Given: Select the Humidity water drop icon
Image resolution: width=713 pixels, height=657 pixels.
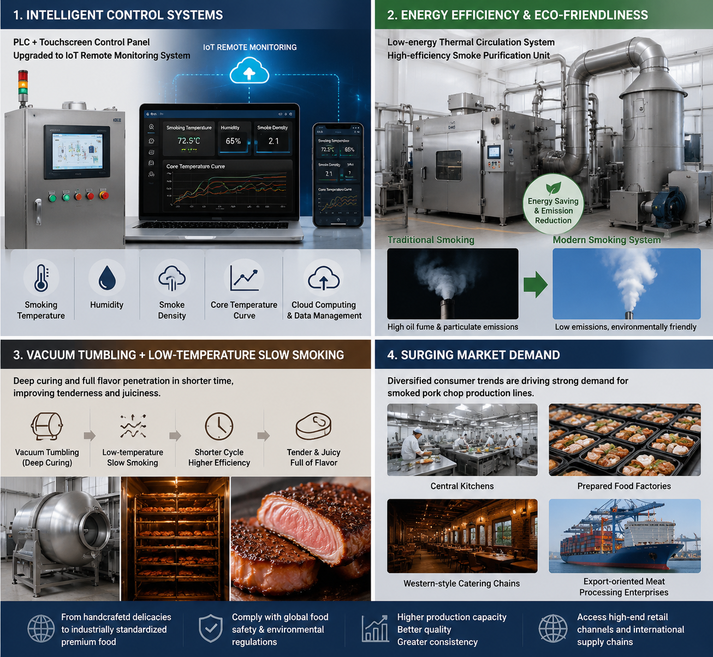Looking at the screenshot, I should coord(107,278).
